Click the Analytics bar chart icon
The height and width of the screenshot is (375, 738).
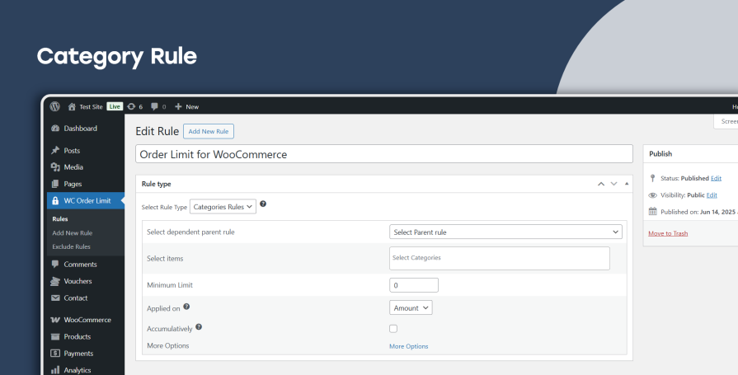coord(55,370)
